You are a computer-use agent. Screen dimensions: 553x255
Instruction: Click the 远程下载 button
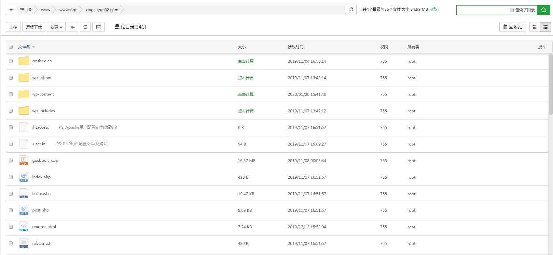(x=34, y=27)
